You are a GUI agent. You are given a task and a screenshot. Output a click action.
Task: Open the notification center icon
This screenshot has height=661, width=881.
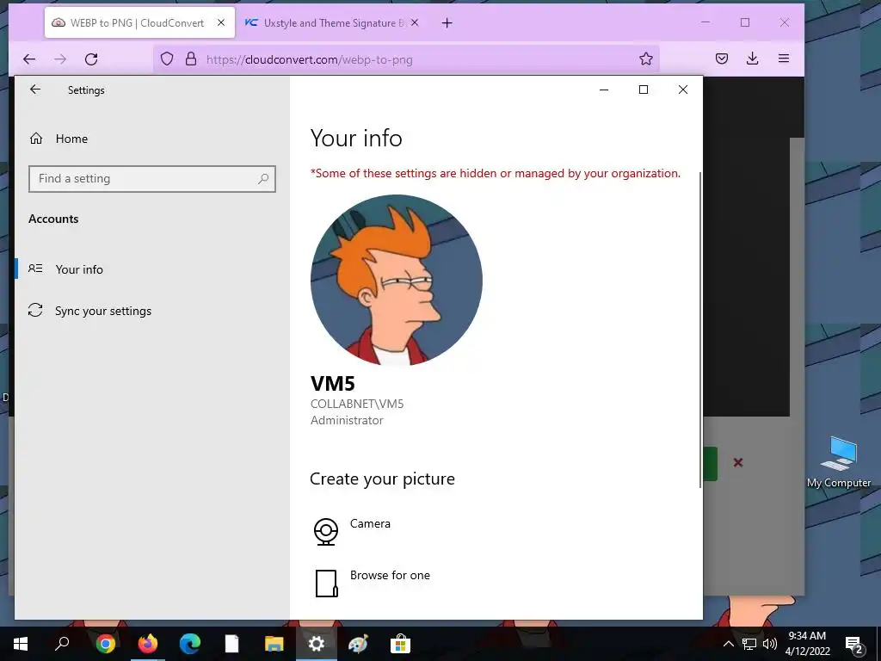[x=854, y=644]
